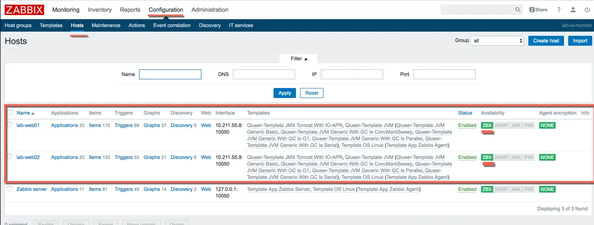Screen dimensions: 594x225
Task: Go to IT services submenu
Action: (x=241, y=25)
